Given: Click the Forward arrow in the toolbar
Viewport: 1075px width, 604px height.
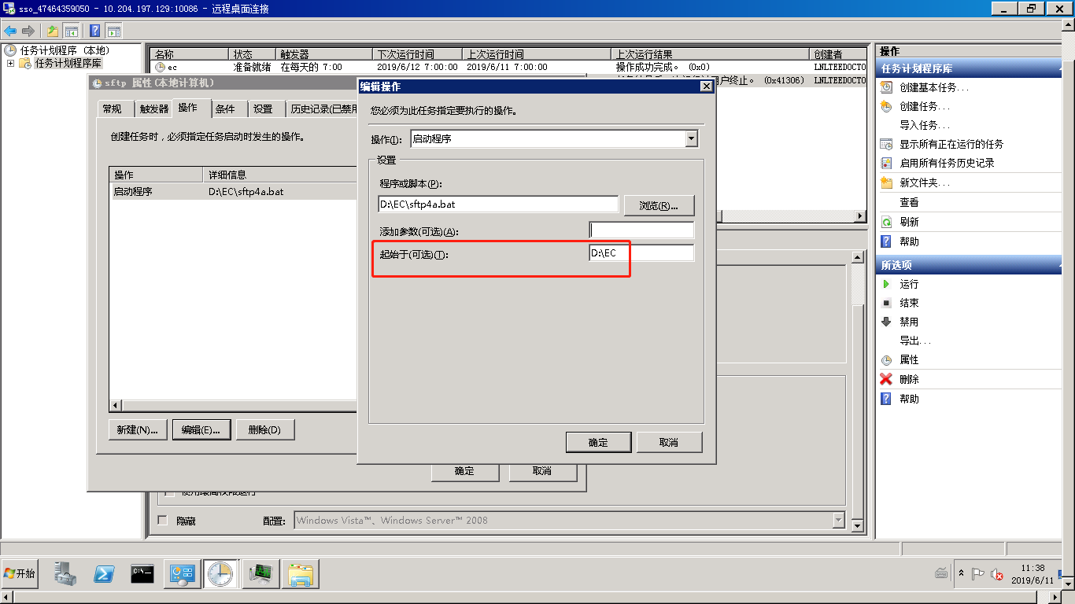Looking at the screenshot, I should (x=28, y=31).
